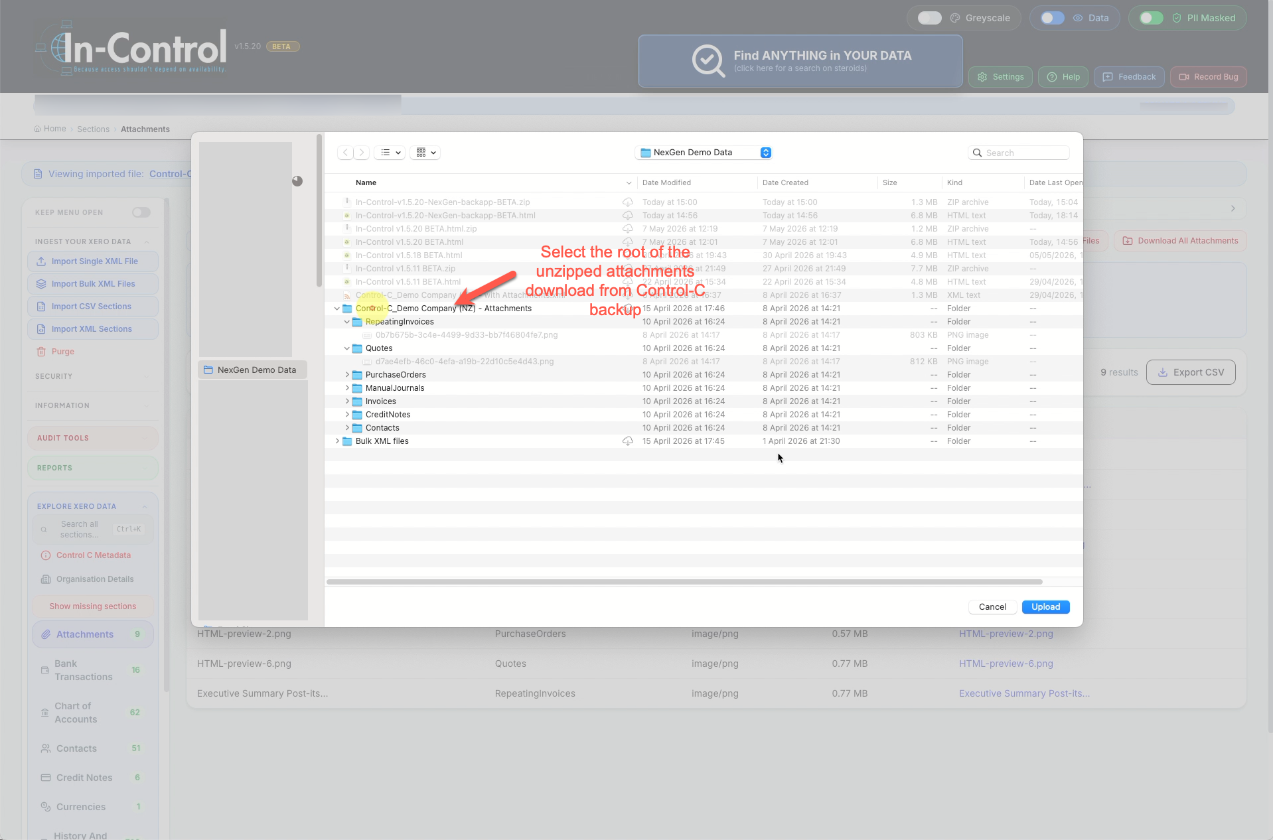Click the Attachments paperclip sidebar icon

pyautogui.click(x=46, y=634)
